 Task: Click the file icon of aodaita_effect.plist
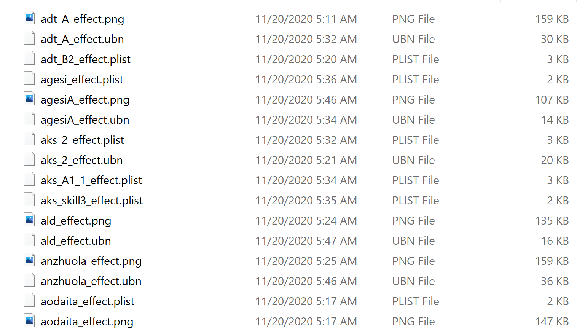[29, 300]
